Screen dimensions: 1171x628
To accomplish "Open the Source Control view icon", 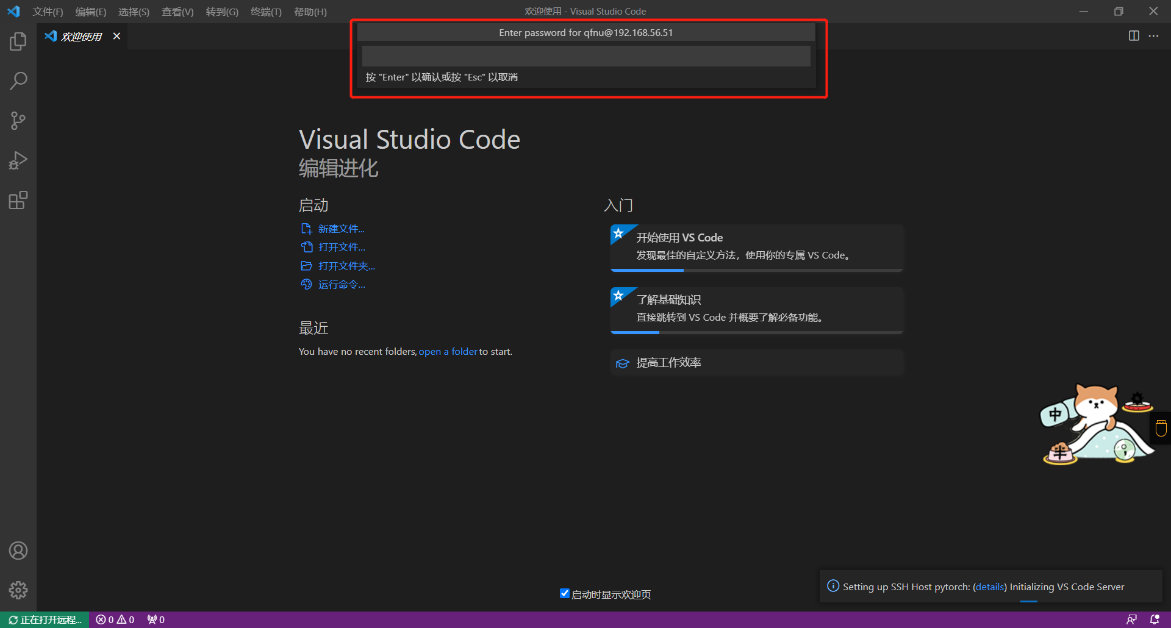I will click(18, 121).
